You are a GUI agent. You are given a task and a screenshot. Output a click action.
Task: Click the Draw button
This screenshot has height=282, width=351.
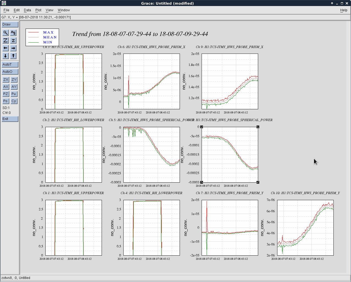[10, 24]
